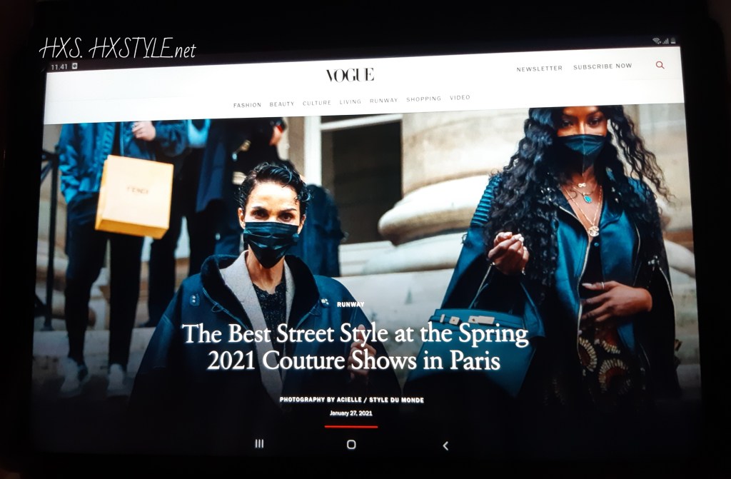Select Runway in the top navigation
This screenshot has width=731, height=479.
tap(384, 101)
